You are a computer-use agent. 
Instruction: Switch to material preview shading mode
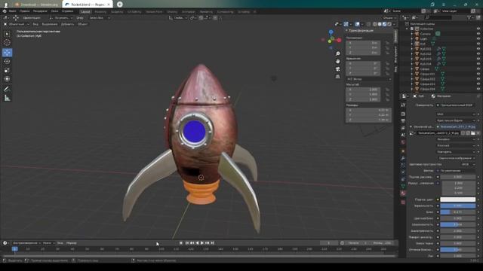(384, 24)
